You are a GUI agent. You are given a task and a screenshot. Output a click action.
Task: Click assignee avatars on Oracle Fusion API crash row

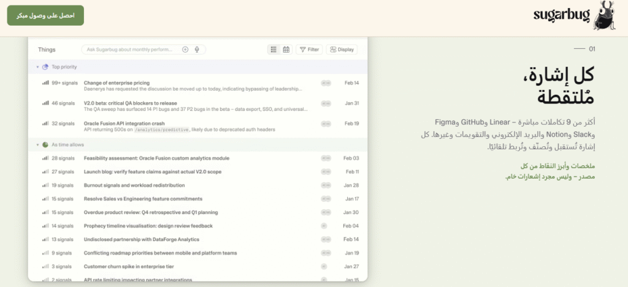[326, 123]
